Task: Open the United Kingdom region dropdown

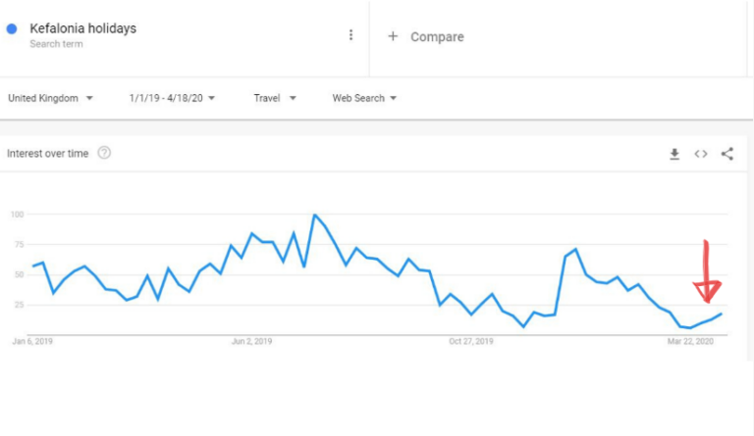Action: point(50,98)
